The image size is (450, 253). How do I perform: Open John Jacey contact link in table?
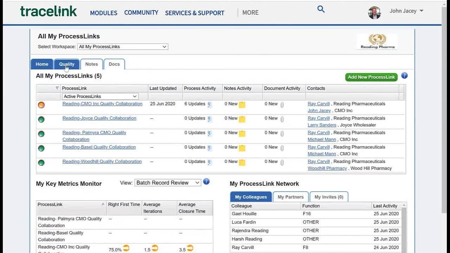coord(319,110)
